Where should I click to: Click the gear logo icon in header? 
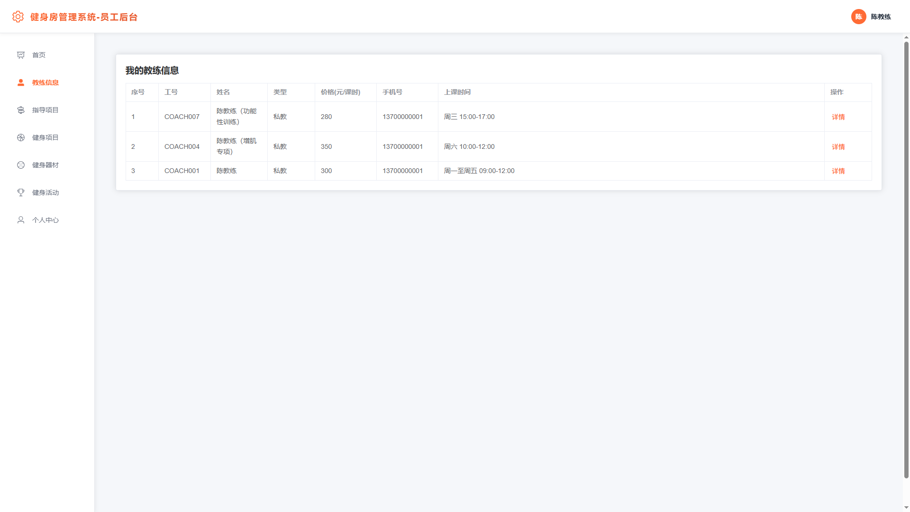pos(18,17)
